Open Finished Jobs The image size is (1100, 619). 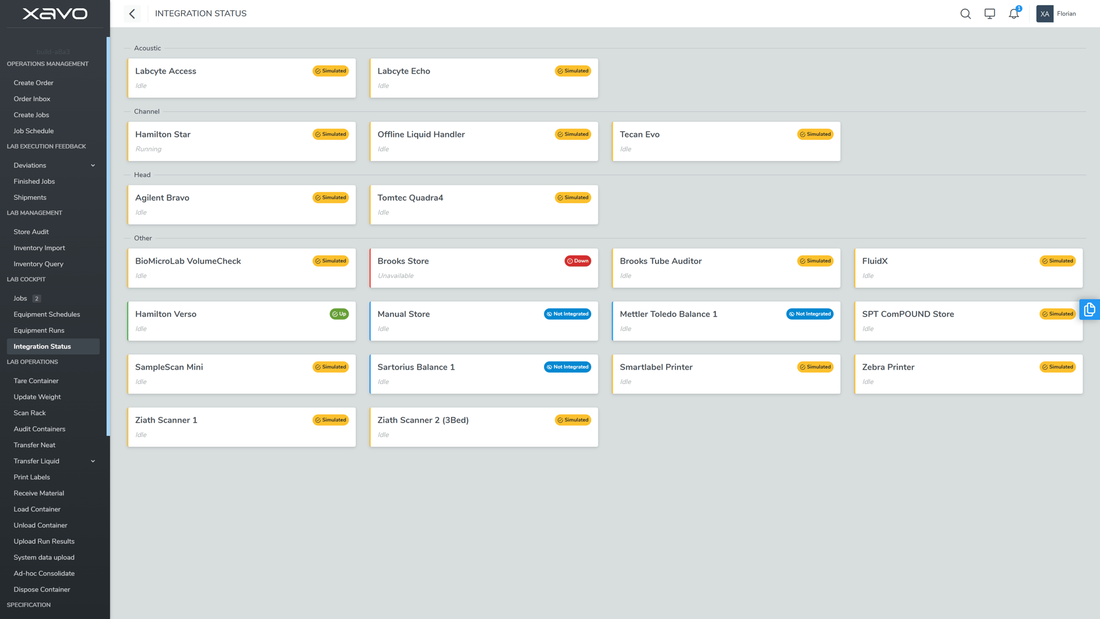(x=34, y=182)
